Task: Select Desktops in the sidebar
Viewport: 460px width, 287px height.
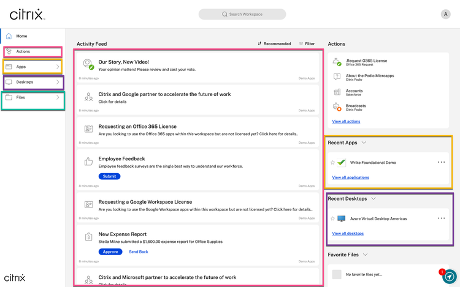Action: coord(25,82)
